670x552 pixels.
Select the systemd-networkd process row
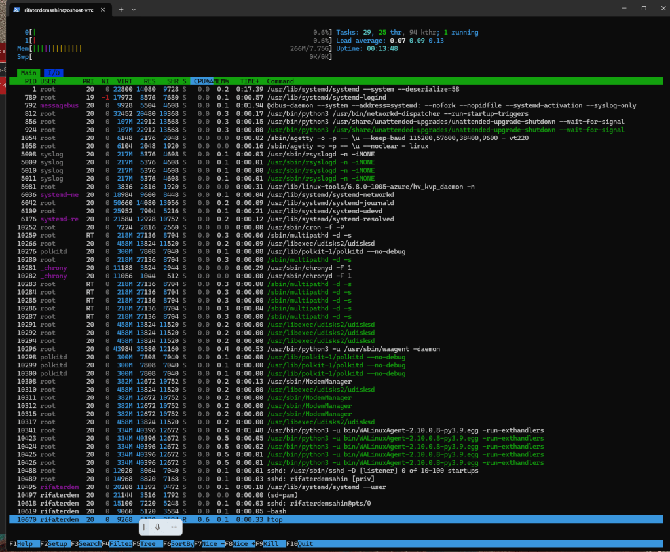(336, 195)
